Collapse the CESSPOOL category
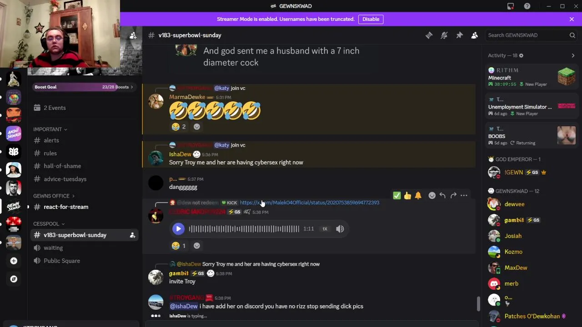Image resolution: width=582 pixels, height=327 pixels. pyautogui.click(x=49, y=223)
